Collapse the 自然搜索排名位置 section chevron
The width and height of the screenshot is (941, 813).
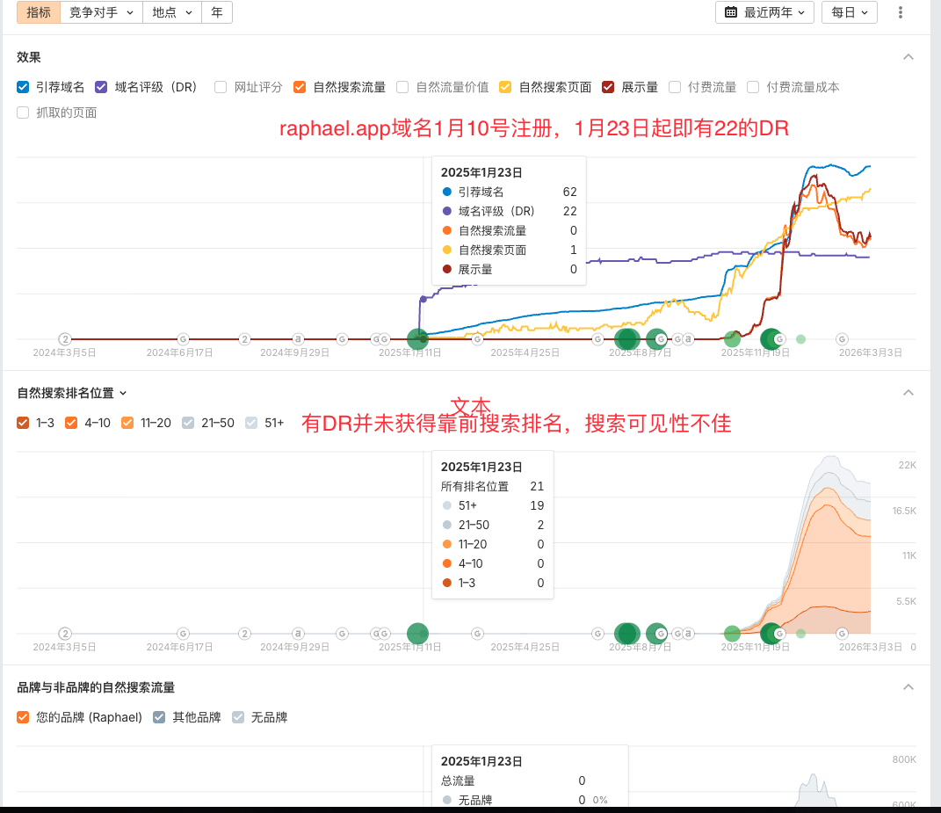click(908, 393)
